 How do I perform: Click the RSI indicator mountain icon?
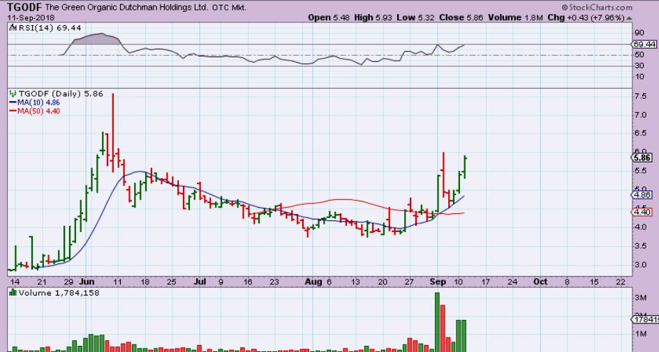point(11,27)
